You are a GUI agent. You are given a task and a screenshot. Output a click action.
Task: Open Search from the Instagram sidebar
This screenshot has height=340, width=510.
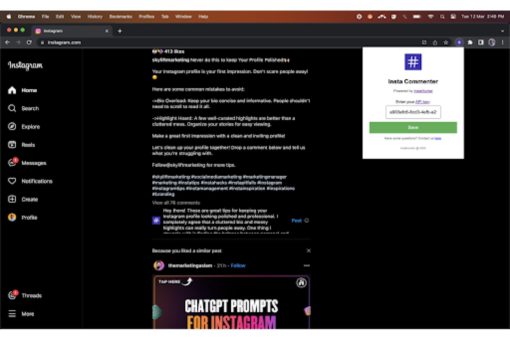tap(12, 108)
